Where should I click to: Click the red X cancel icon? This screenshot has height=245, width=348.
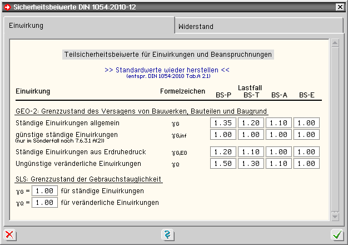click(9, 234)
